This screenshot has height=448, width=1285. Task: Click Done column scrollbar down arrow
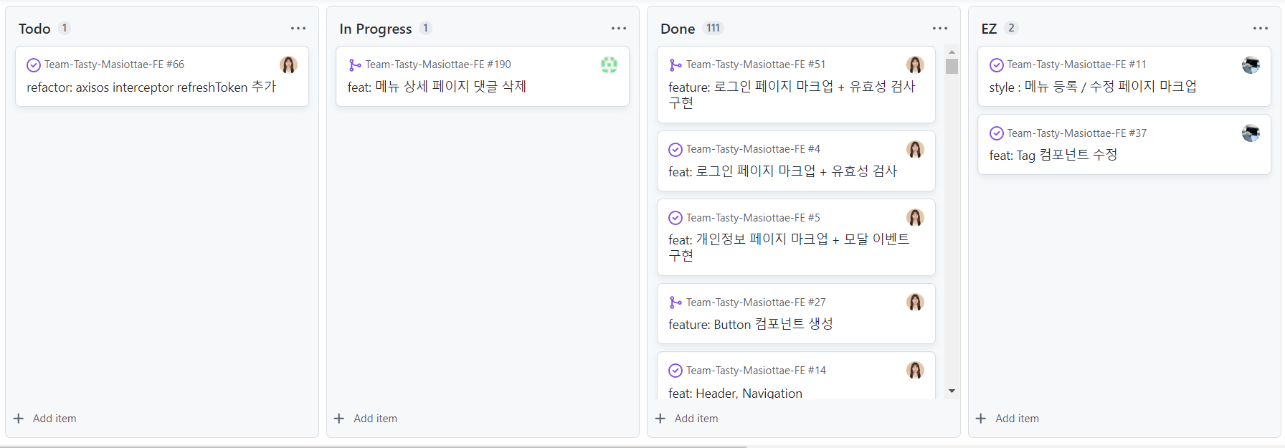click(952, 391)
